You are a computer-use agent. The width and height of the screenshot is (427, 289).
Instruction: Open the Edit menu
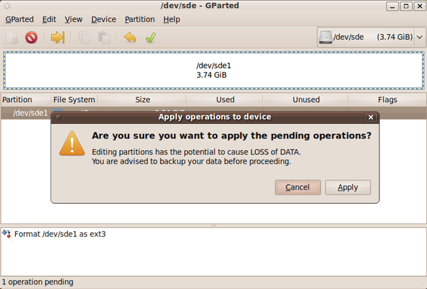[x=49, y=19]
